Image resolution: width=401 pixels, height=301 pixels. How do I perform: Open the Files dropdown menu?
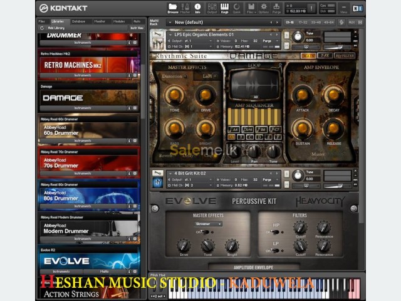[x=251, y=8]
